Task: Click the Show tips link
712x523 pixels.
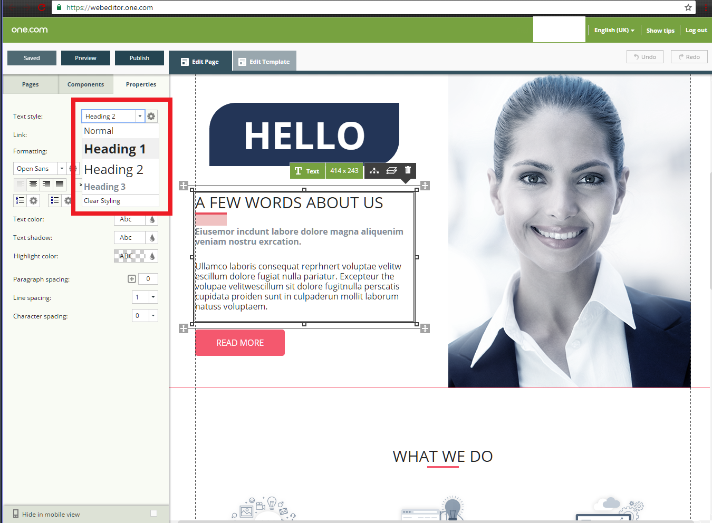Action: [x=660, y=31]
